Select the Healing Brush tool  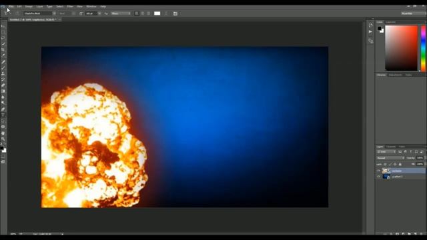[3, 62]
